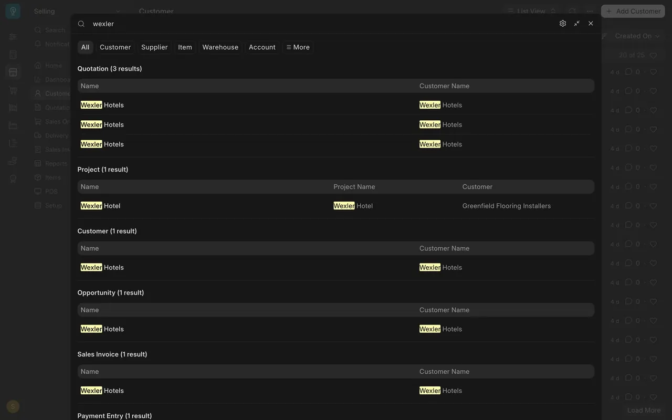The width and height of the screenshot is (672, 420).
Task: Open the user avatar 'S' at bottom left
Action: pos(13,406)
